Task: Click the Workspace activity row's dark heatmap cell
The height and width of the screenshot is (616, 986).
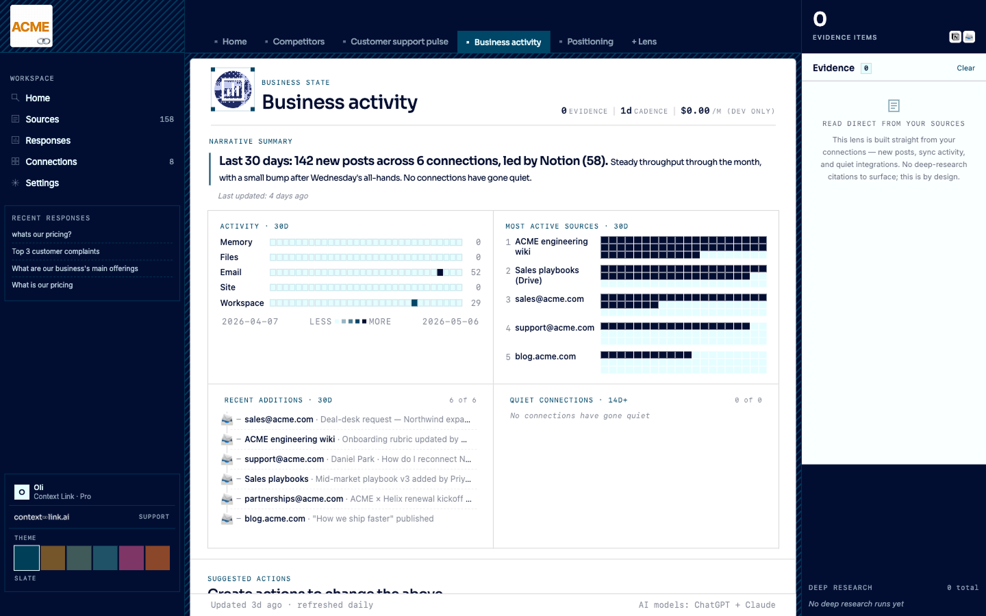Action: 414,303
